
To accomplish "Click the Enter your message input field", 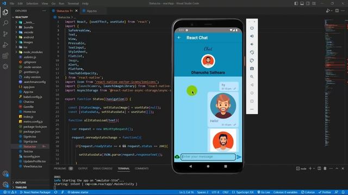I will 208,157.
